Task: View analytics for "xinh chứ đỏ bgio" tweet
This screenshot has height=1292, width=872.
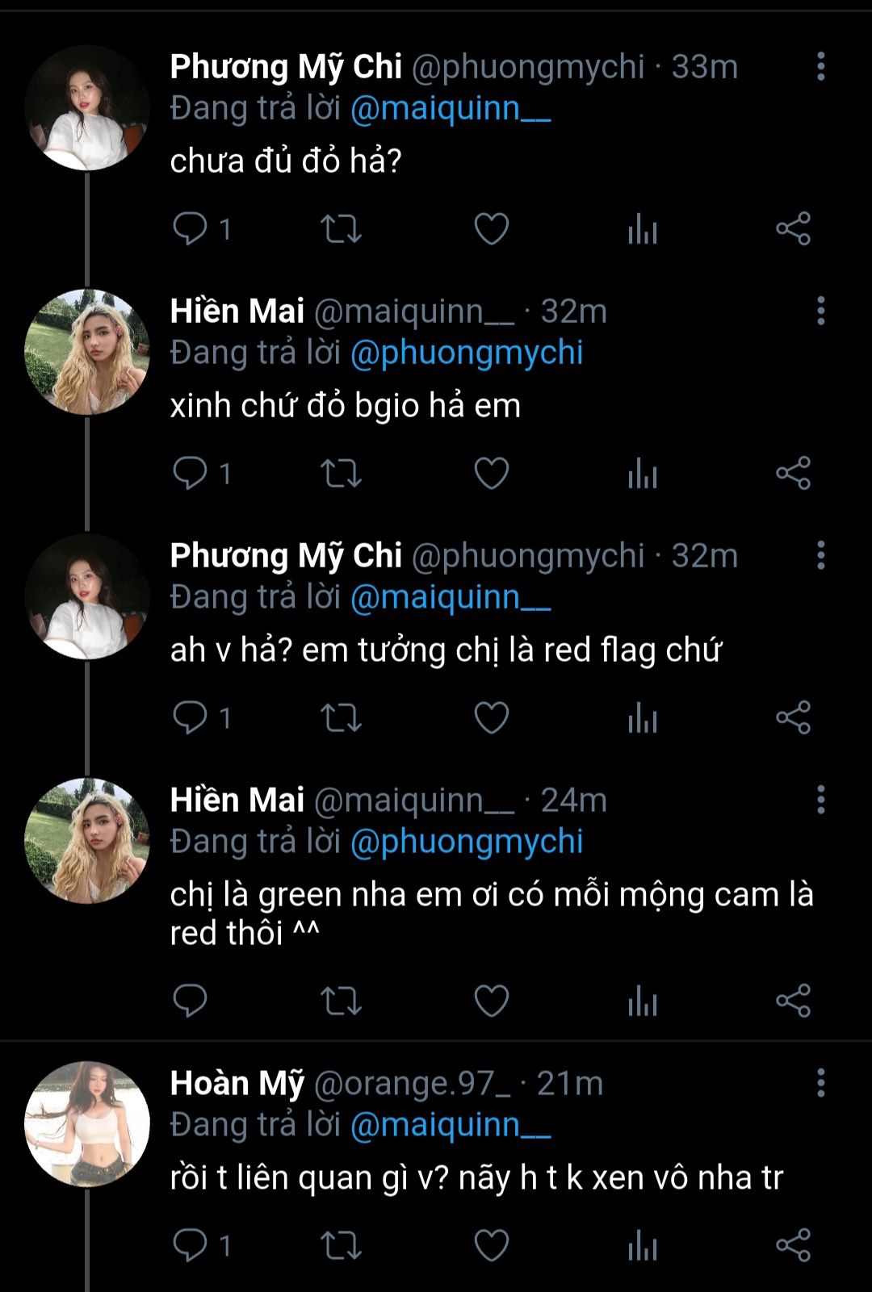Action: tap(643, 473)
